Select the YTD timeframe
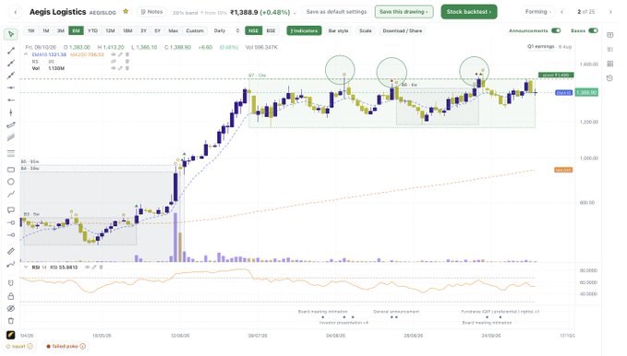Screen dimensions: 627x356 [x=92, y=30]
